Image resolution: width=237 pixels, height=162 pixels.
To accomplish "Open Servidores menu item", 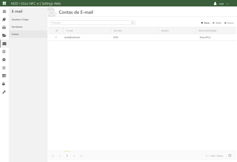I will (x=17, y=27).
